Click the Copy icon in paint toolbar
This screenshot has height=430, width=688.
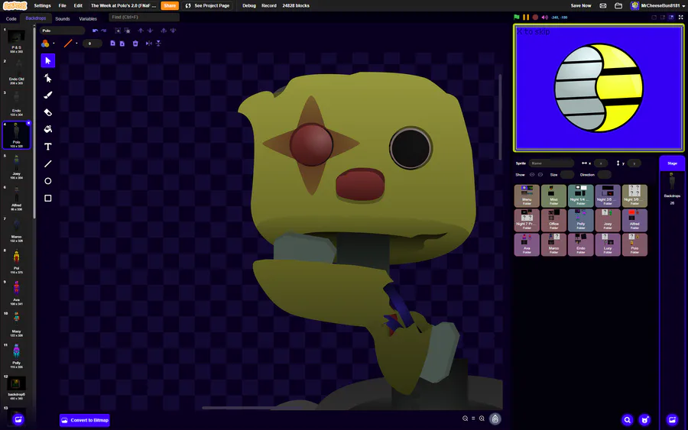(x=113, y=44)
